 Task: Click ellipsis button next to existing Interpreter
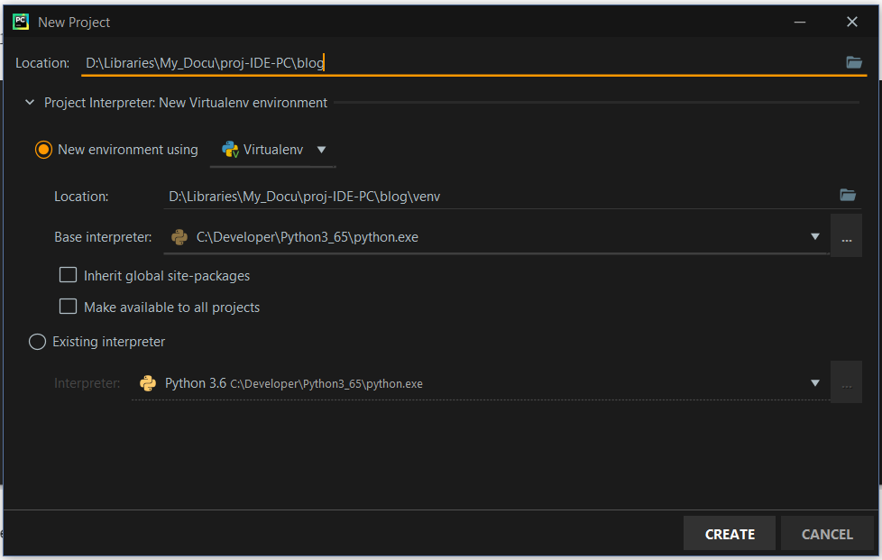[847, 383]
